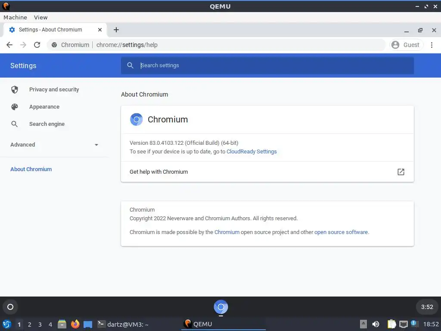Open the QEMU Machine menu
Image resolution: width=441 pixels, height=331 pixels.
(15, 17)
